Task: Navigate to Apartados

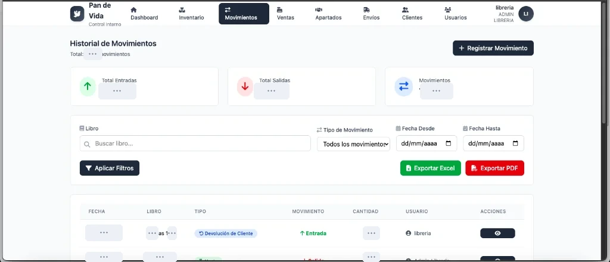Action: [x=328, y=14]
